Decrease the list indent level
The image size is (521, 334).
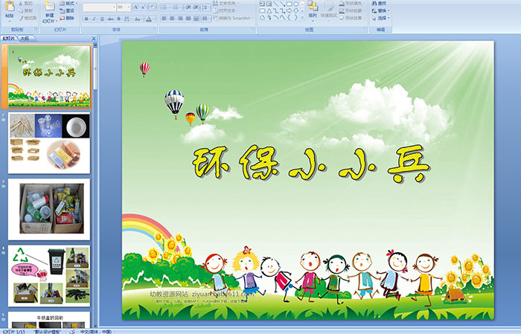coord(188,7)
